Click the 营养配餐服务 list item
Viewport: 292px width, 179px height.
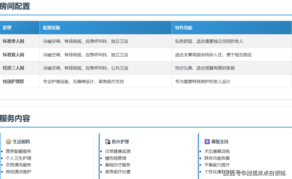[x=18, y=151]
